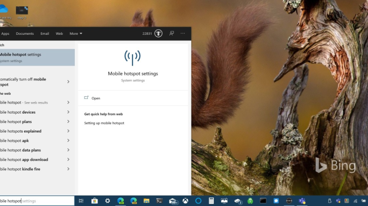Open the Settings gear in the taskbar

107,201
